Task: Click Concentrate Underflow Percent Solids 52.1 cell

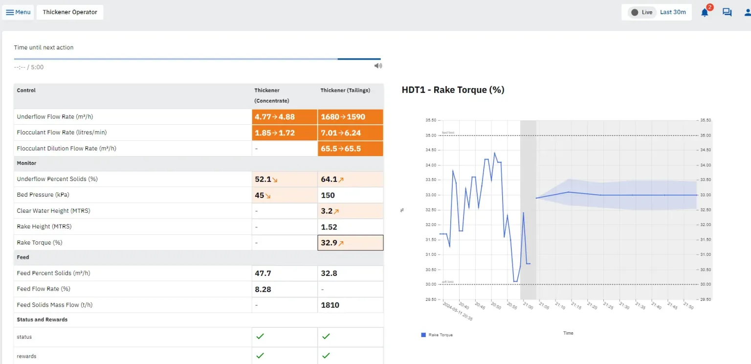Action: pyautogui.click(x=285, y=180)
